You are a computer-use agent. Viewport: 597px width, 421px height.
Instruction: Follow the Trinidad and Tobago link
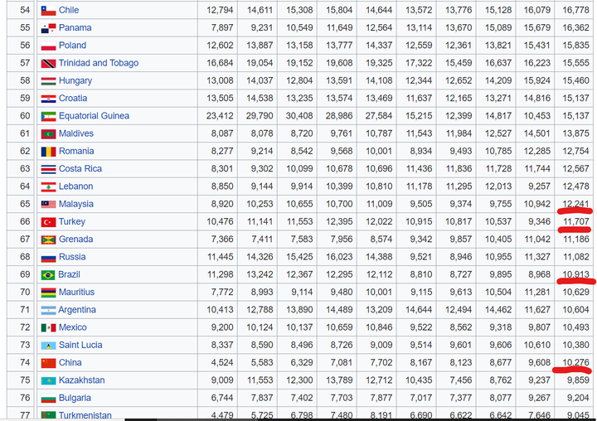99,63
